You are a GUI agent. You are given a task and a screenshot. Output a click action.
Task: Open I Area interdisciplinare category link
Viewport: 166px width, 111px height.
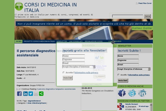(x=36, y=103)
